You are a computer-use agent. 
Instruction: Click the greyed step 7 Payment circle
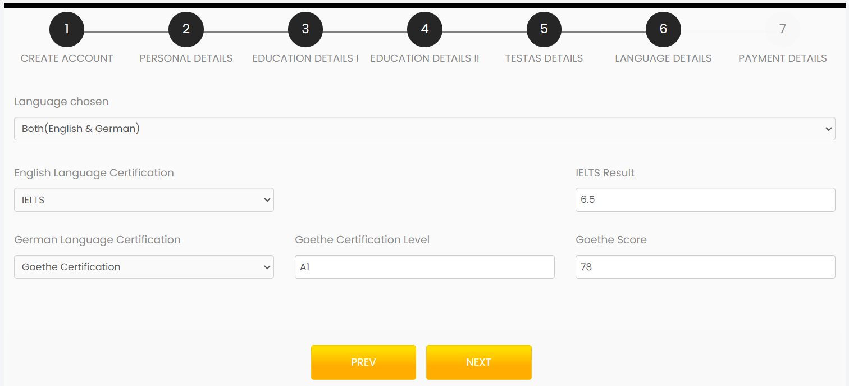pos(782,29)
